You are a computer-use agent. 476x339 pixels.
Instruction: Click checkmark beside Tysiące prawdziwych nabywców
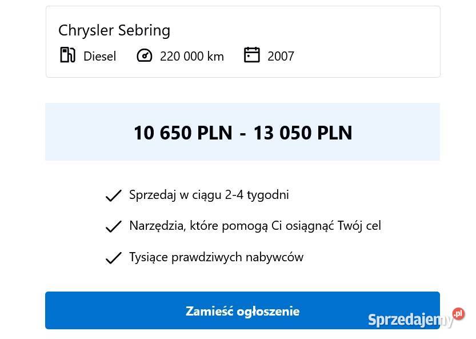click(x=114, y=258)
